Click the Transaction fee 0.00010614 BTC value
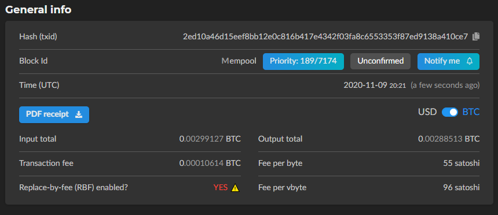This screenshot has height=215, width=498. pos(210,164)
